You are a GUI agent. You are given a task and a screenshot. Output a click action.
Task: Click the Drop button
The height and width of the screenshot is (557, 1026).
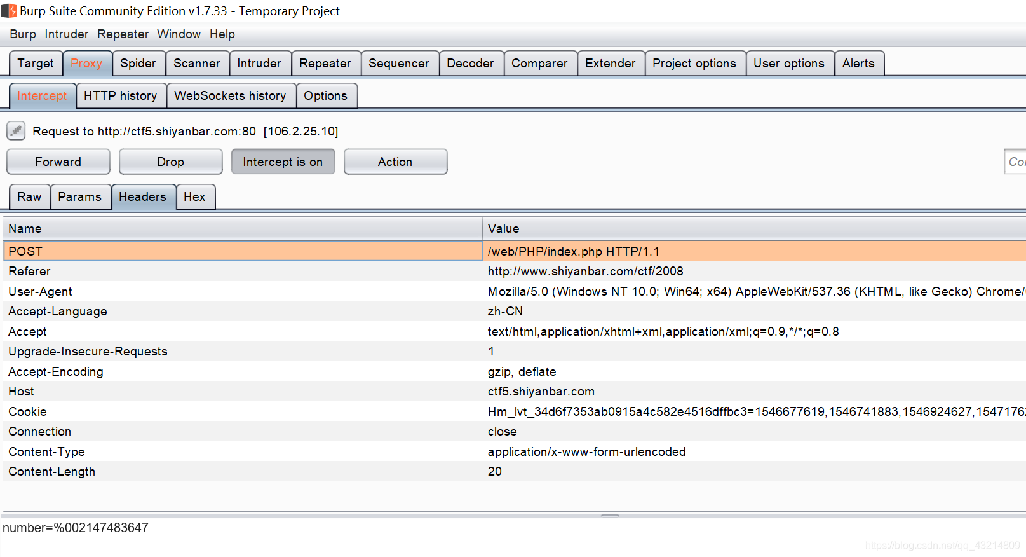coord(171,162)
